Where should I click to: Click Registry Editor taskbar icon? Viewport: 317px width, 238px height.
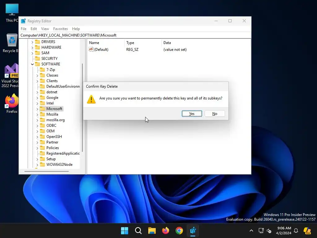(x=193, y=231)
